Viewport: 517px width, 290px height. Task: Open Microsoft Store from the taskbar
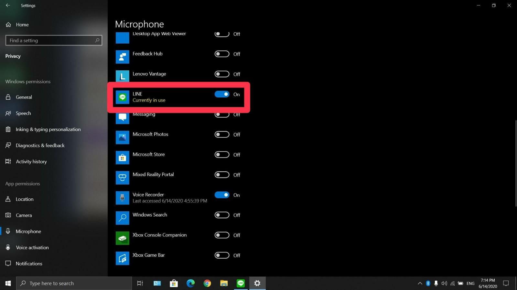coord(174,283)
